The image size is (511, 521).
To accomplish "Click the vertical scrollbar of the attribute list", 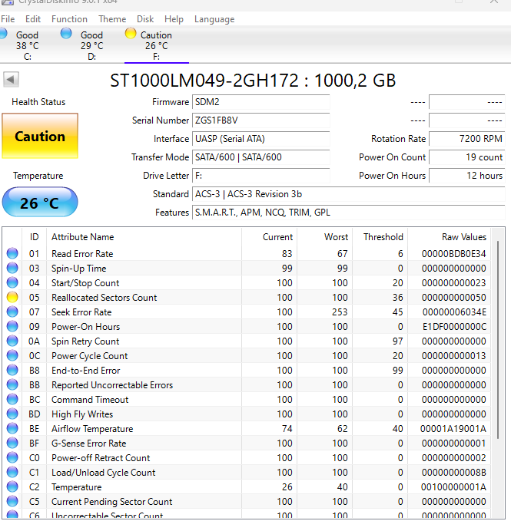I will pyautogui.click(x=498, y=339).
